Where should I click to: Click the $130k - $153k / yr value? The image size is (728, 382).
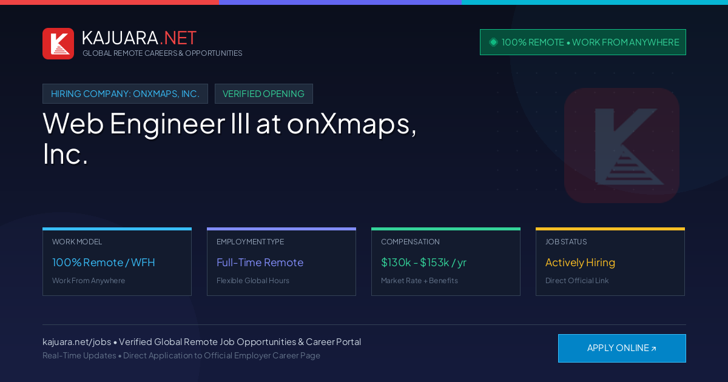423,263
